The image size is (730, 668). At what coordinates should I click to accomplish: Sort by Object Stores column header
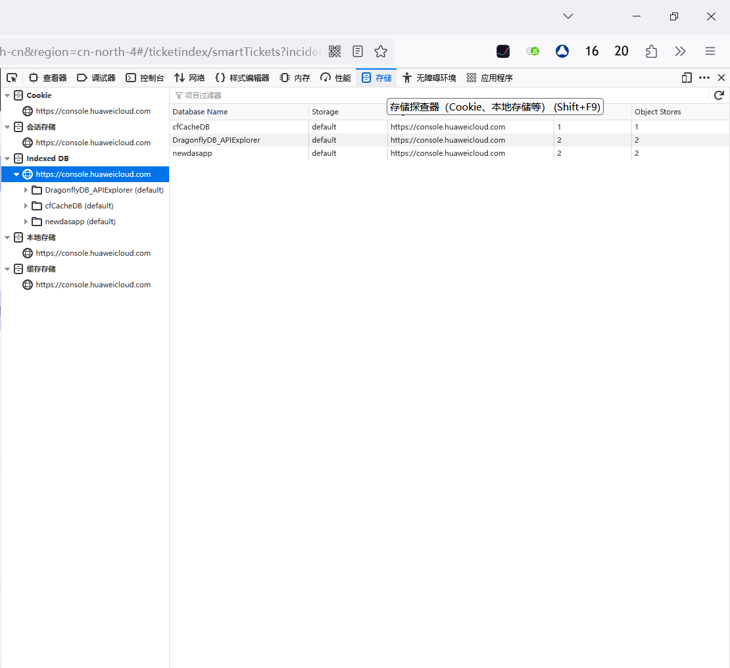pos(680,112)
